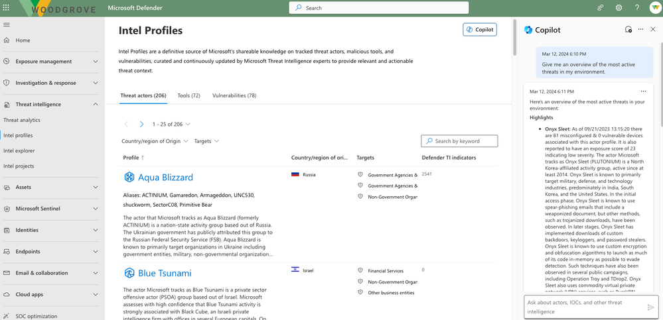Click previous page arrow in pagination
The image size is (663, 320).
[x=126, y=124]
